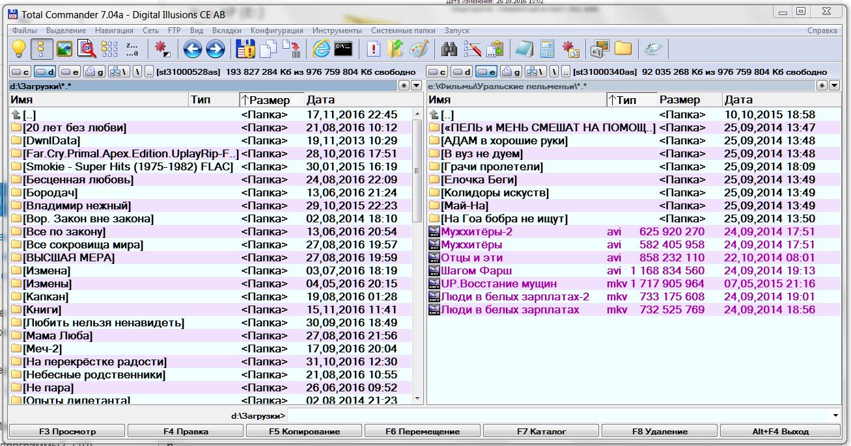Open the Конфигурация menu

tap(277, 31)
